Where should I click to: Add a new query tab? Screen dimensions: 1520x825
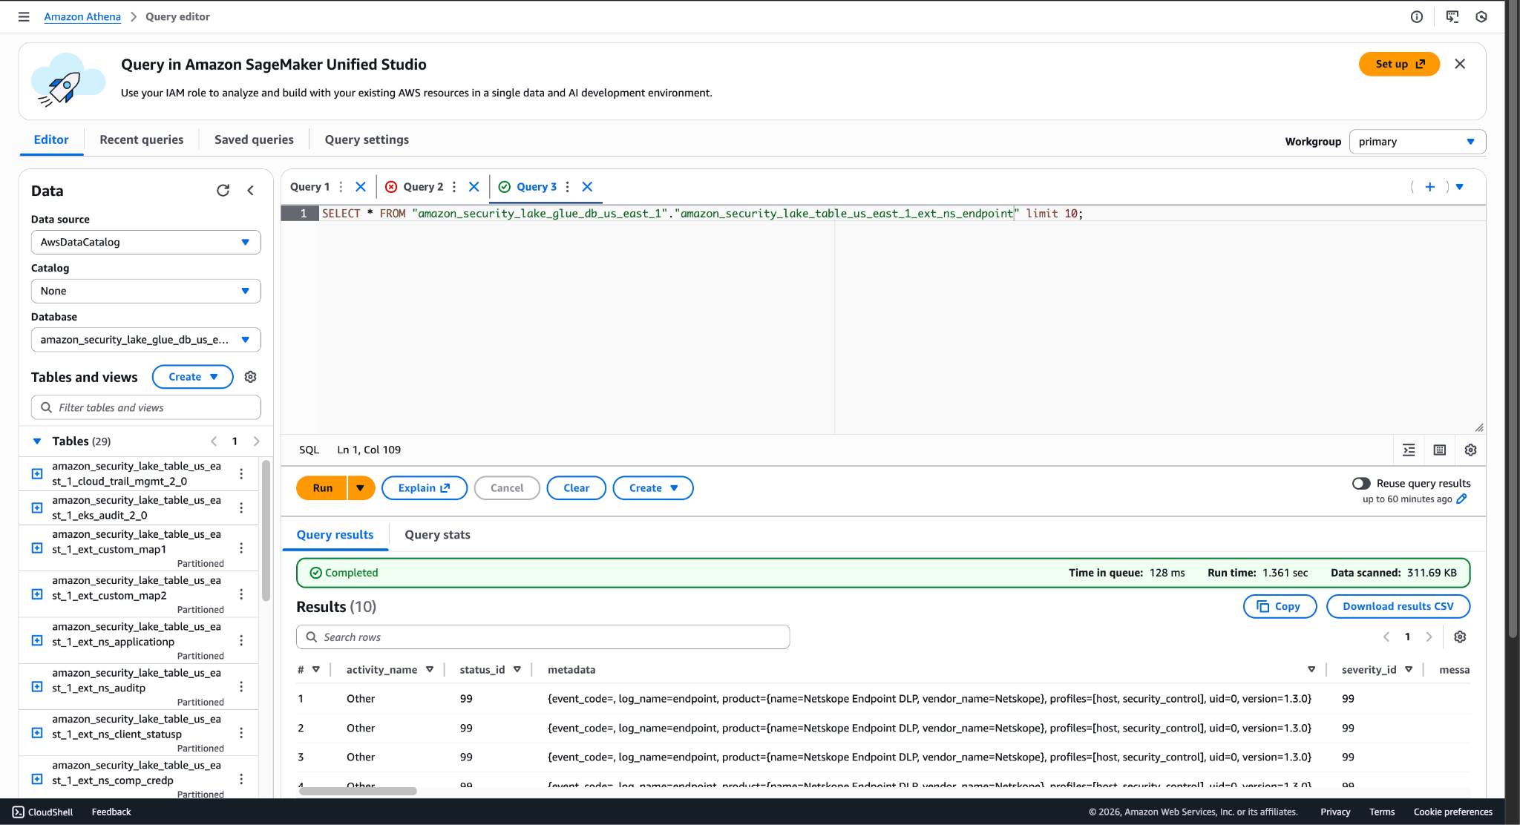pyautogui.click(x=1430, y=187)
